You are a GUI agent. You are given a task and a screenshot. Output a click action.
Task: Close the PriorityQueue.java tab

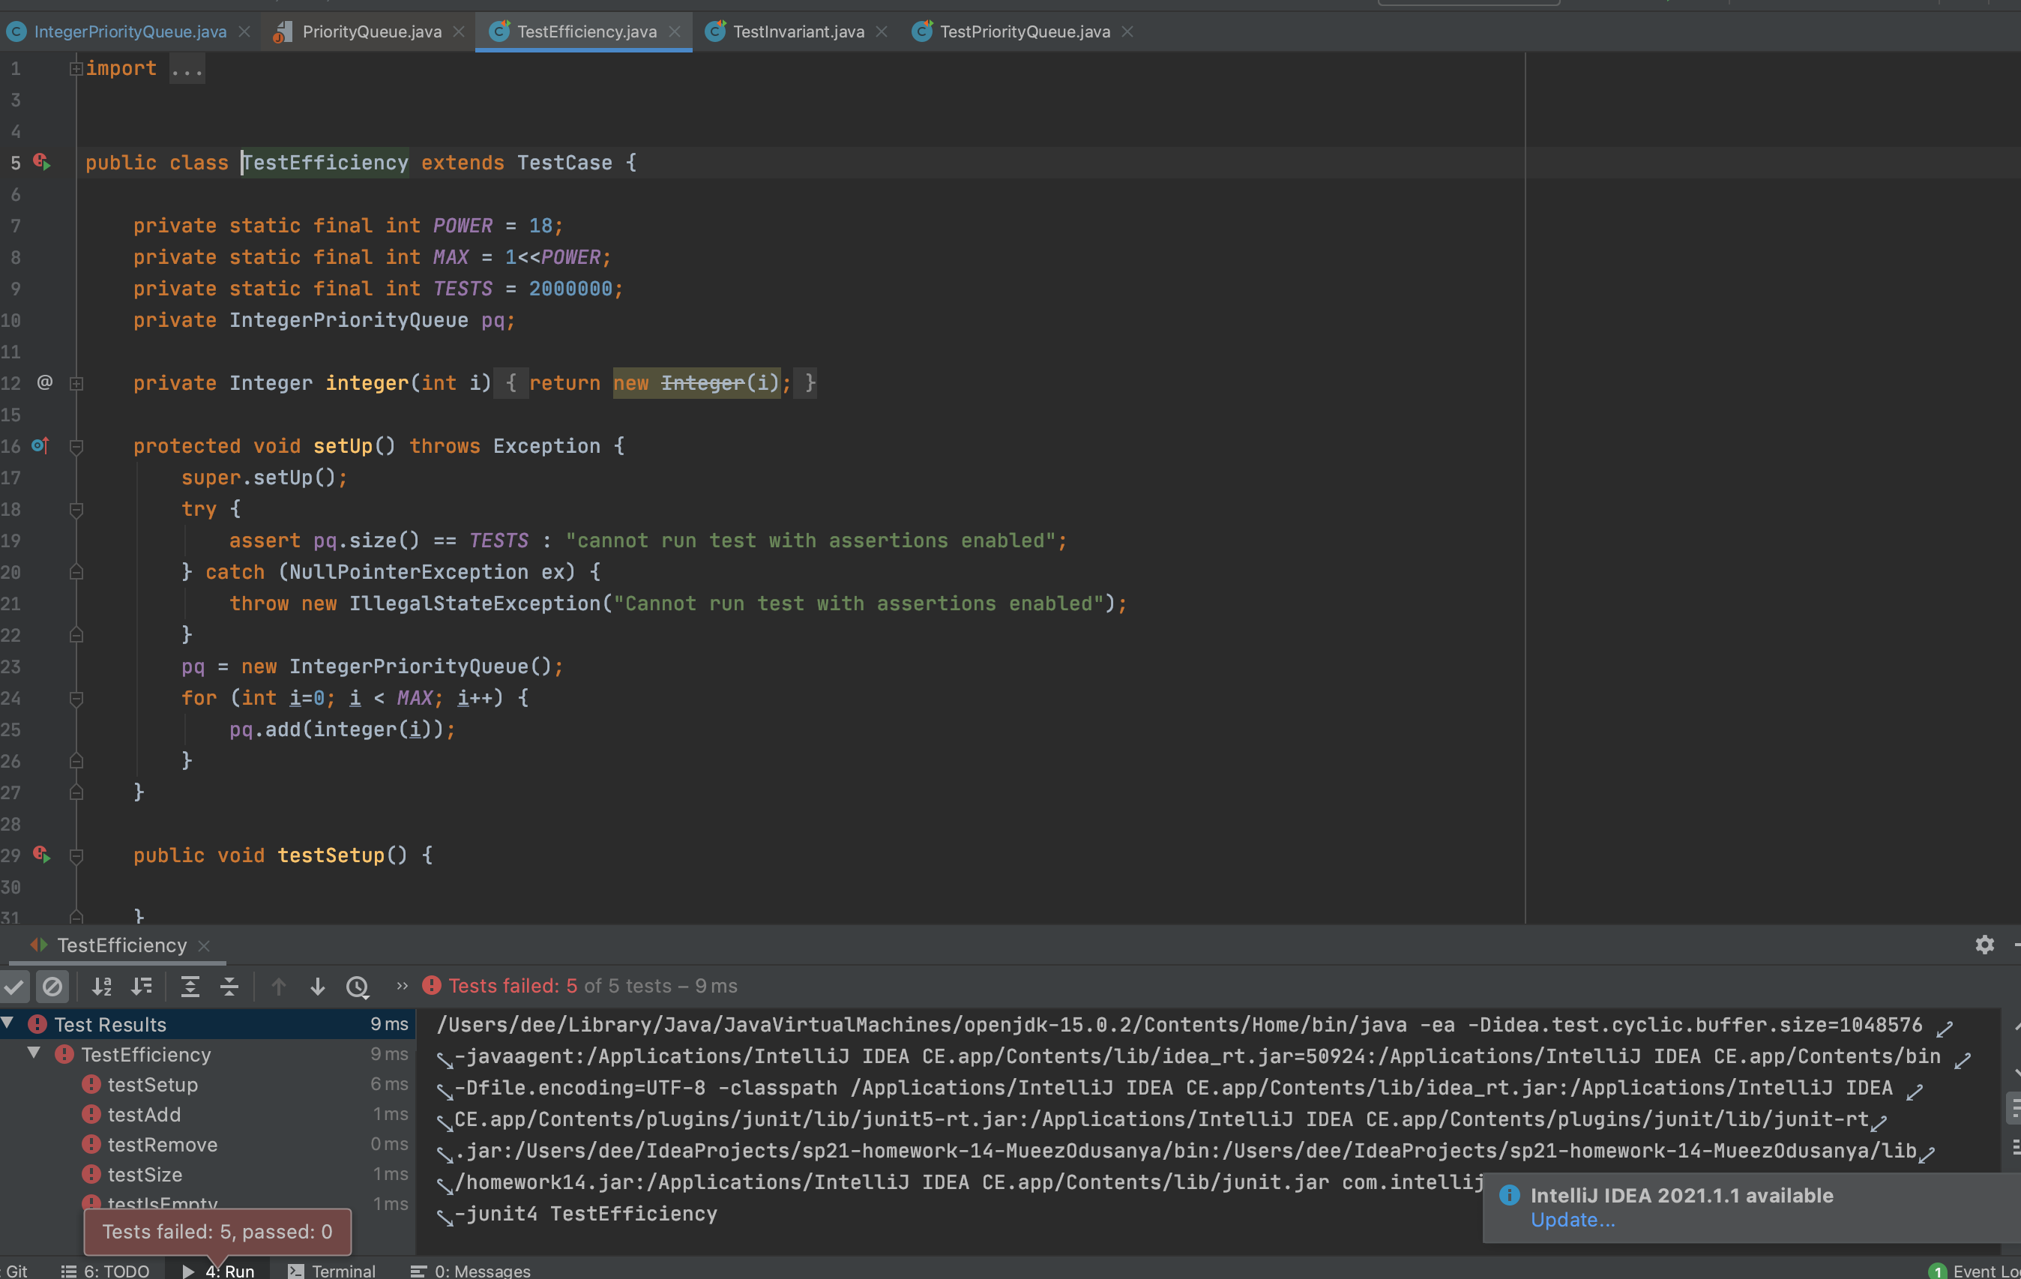coord(458,32)
